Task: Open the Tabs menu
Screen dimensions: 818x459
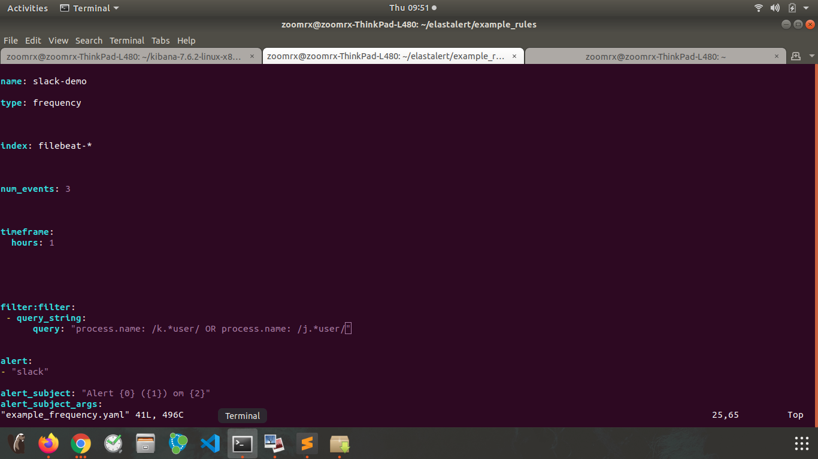Action: pyautogui.click(x=160, y=40)
